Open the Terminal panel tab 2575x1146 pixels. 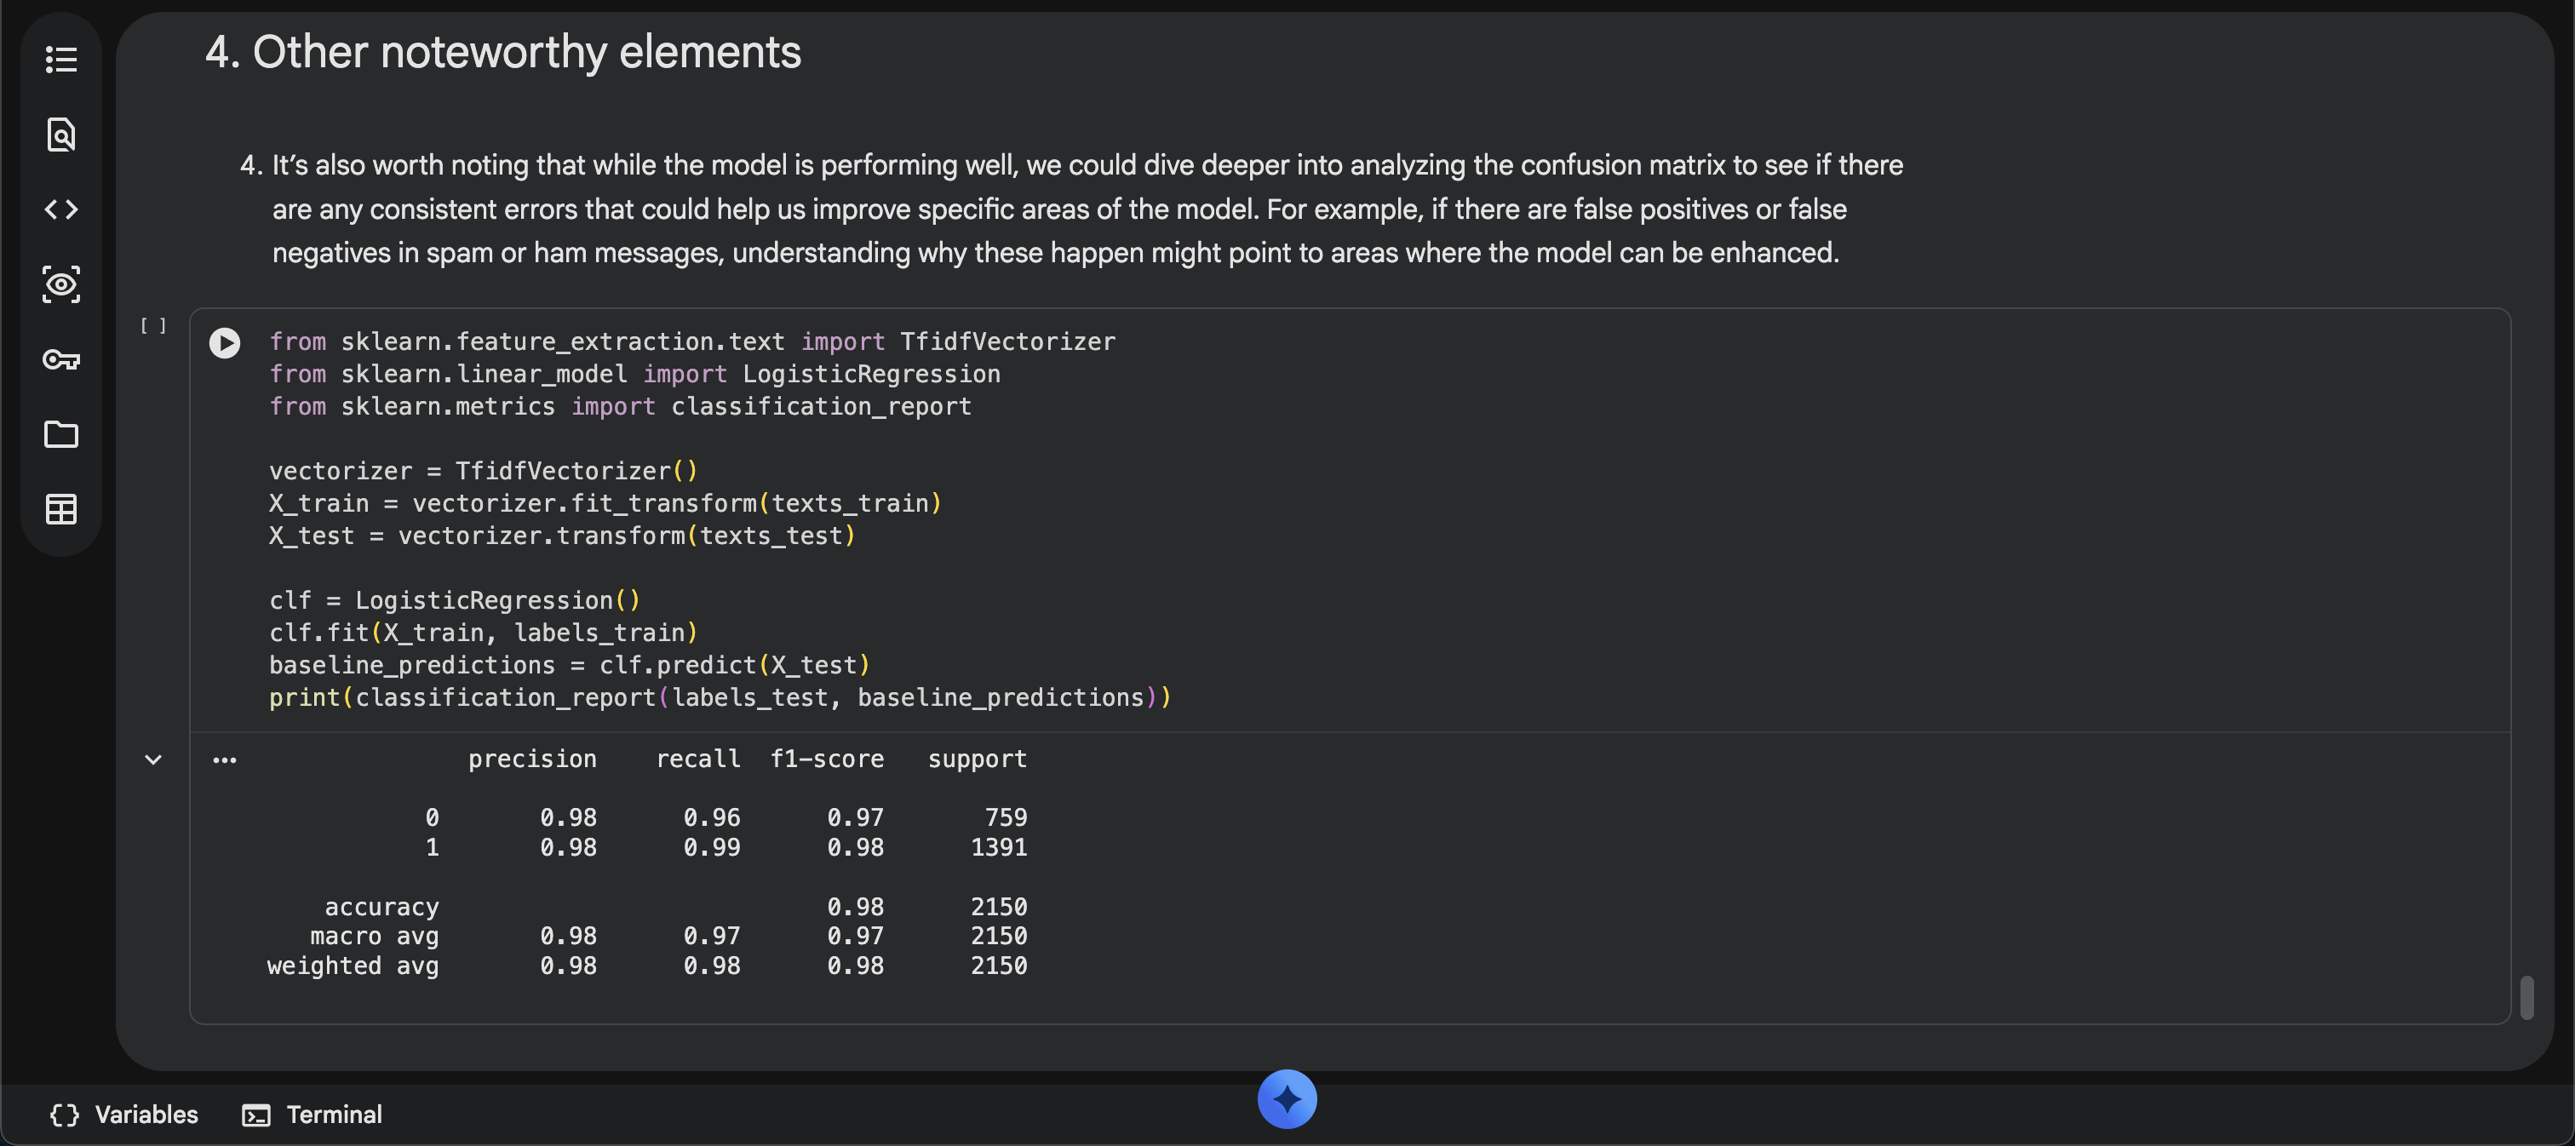pos(333,1114)
